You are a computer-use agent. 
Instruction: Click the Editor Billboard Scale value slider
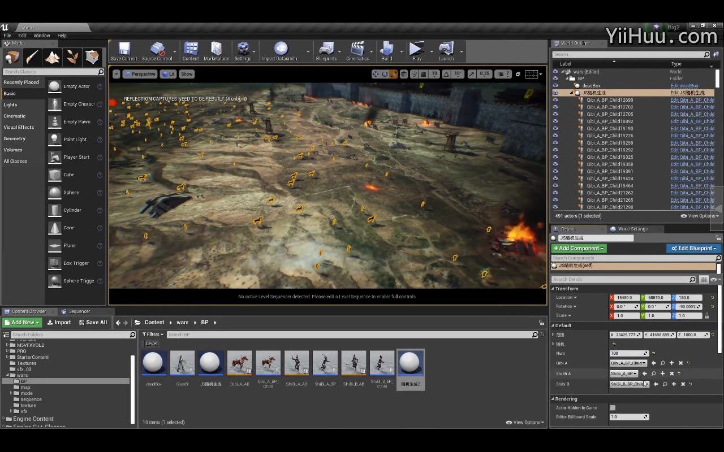(x=628, y=417)
